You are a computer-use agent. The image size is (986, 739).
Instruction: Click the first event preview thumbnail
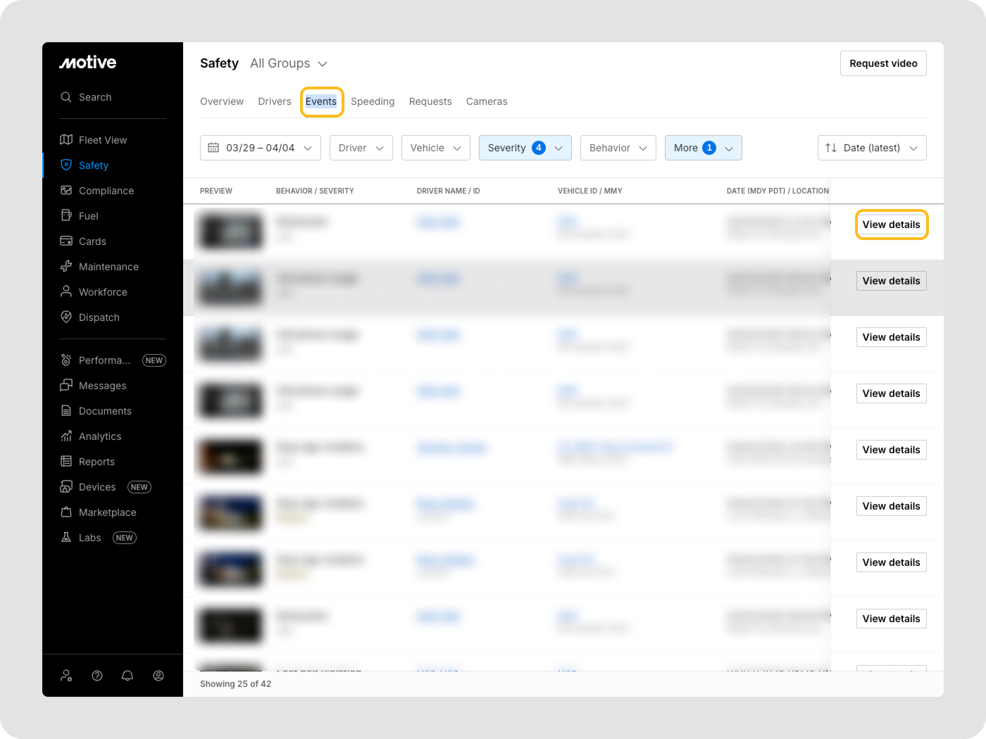[230, 231]
